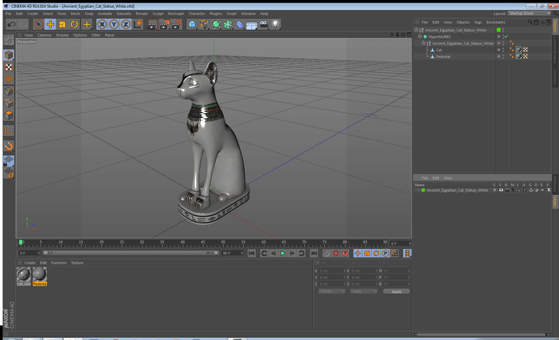Select the Cat_Old material thumbnail
The width and height of the screenshot is (559, 340).
24,276
